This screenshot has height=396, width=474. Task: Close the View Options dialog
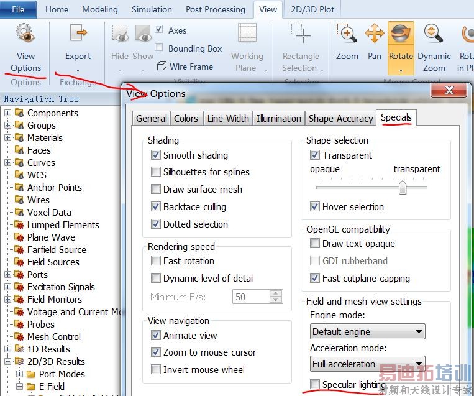[x=449, y=90]
